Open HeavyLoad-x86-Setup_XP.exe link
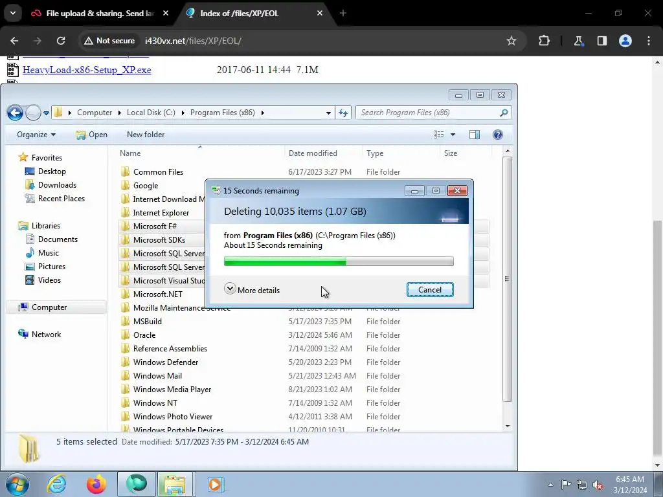This screenshot has height=497, width=663. click(87, 70)
